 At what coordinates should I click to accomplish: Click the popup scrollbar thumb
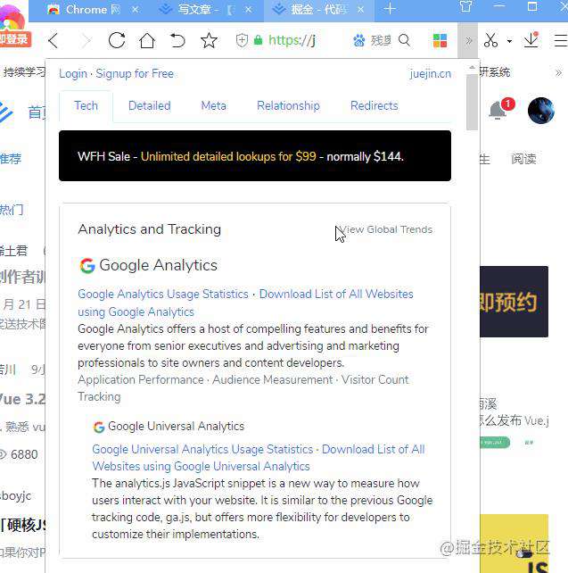(472, 103)
